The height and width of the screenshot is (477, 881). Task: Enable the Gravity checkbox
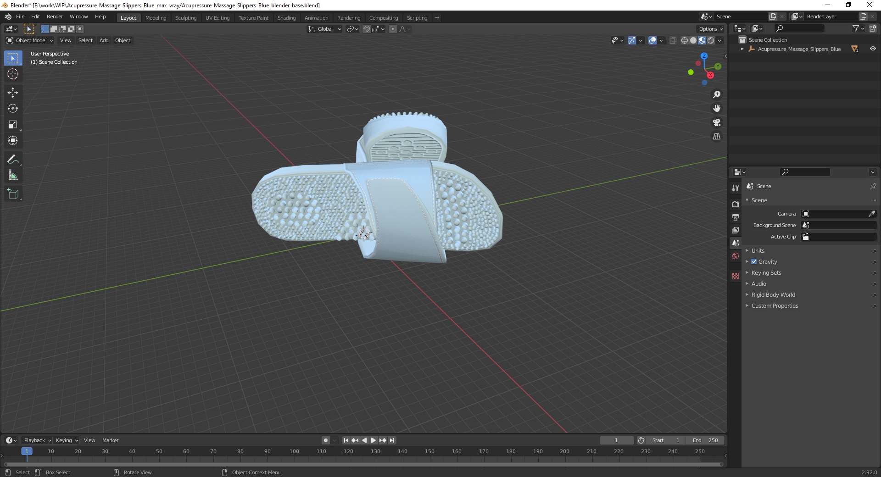pos(754,261)
